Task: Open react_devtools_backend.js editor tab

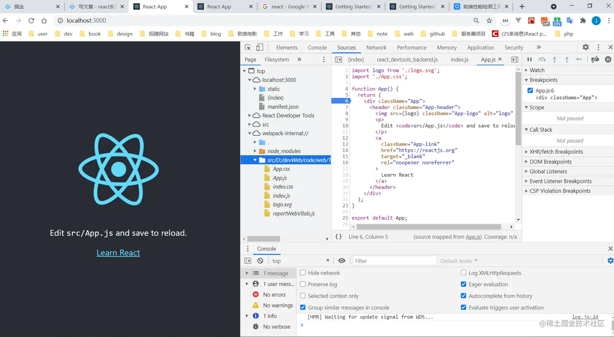Action: (407, 60)
